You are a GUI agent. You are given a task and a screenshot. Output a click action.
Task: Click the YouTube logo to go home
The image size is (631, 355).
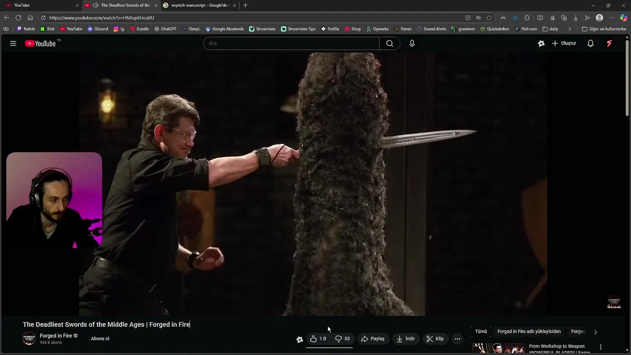40,43
